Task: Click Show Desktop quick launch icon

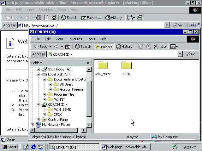Action: (x=26, y=147)
